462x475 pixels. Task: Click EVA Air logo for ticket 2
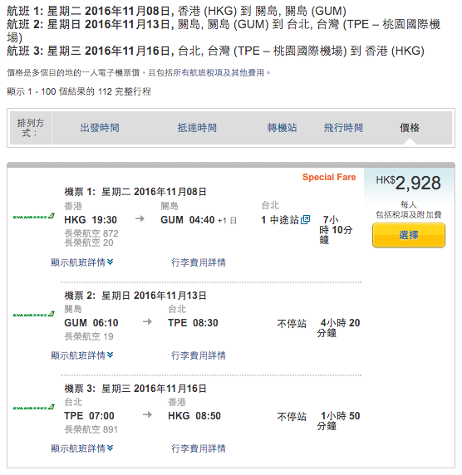33,314
